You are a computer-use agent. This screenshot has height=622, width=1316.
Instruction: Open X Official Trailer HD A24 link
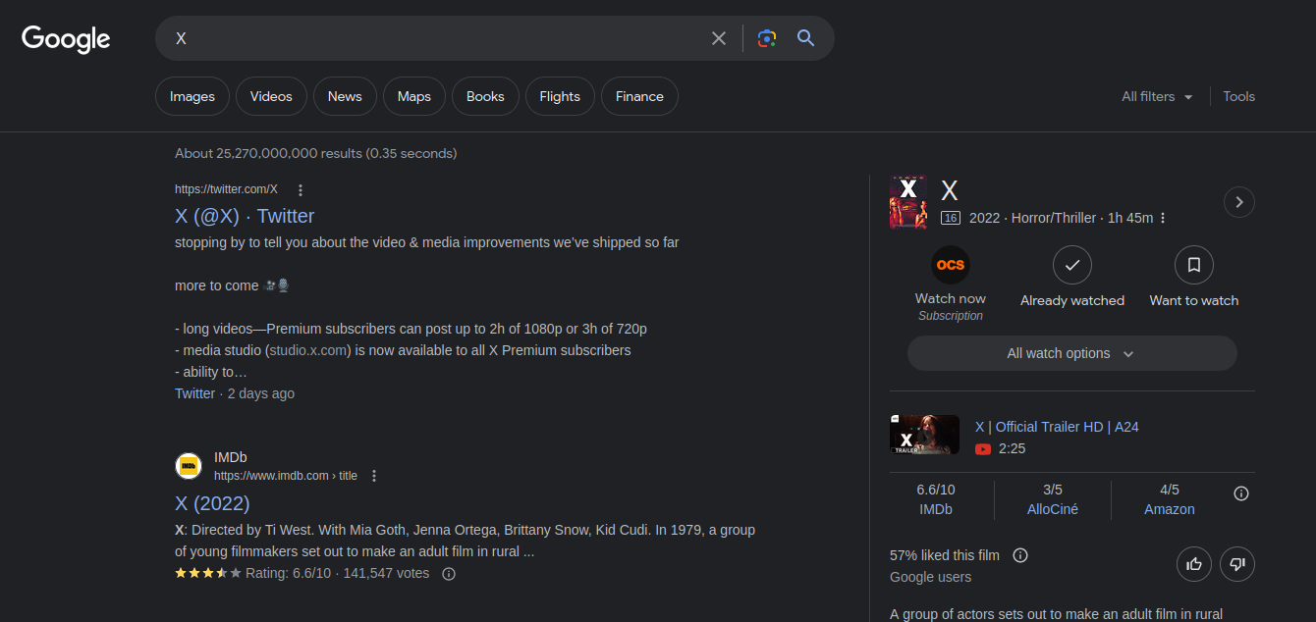coord(1057,427)
